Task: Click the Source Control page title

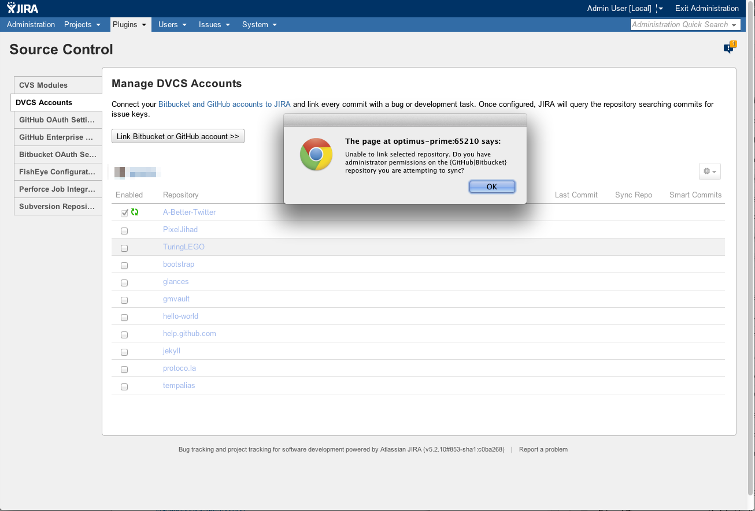Action: tap(61, 50)
